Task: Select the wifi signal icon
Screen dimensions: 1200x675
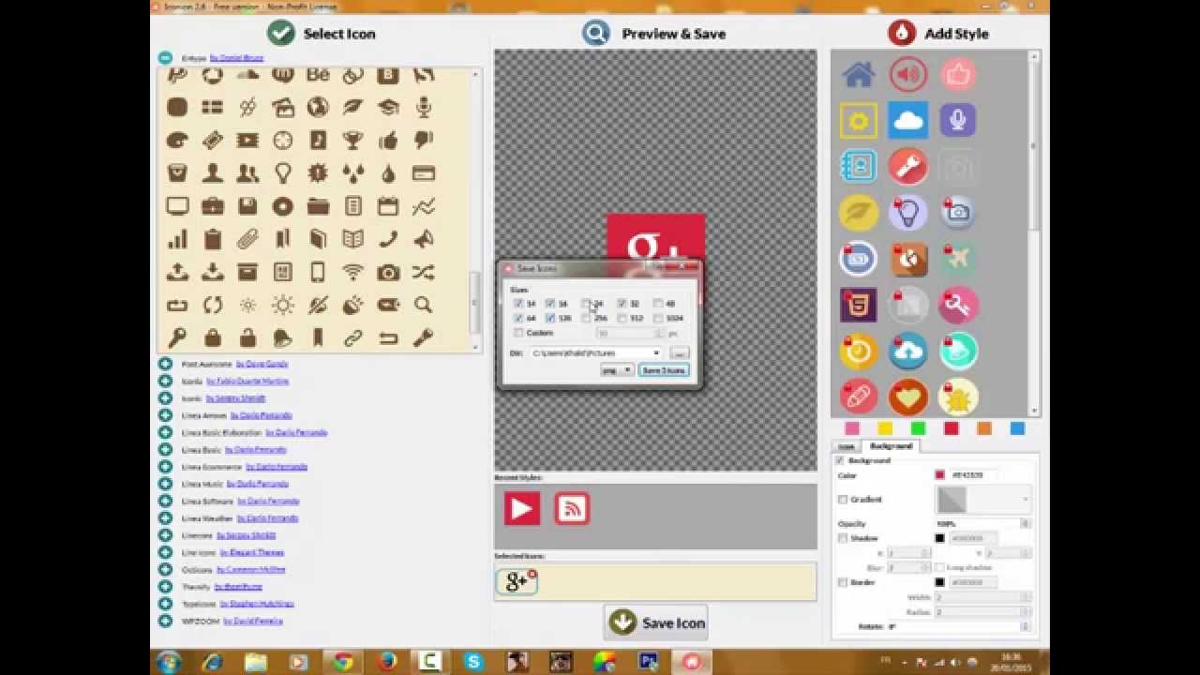Action: [352, 272]
